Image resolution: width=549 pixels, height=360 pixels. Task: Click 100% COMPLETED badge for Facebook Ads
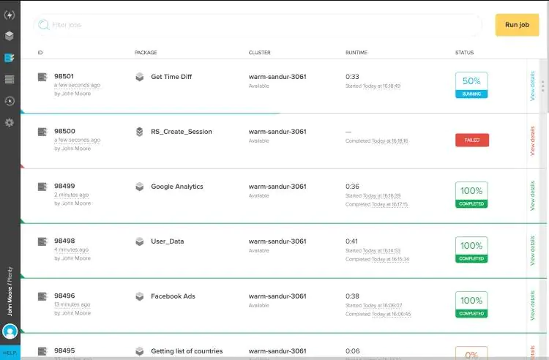point(471,304)
